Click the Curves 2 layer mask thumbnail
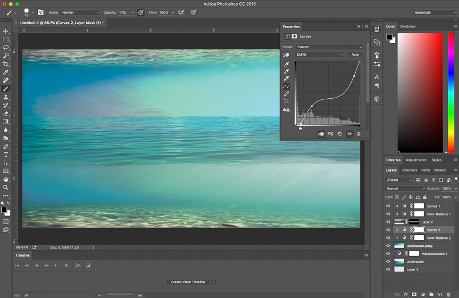The height and width of the screenshot is (298, 459). 419,230
